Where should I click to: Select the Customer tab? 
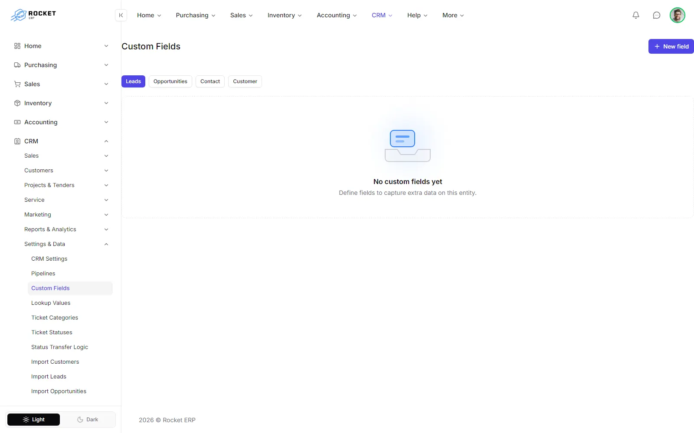245,81
